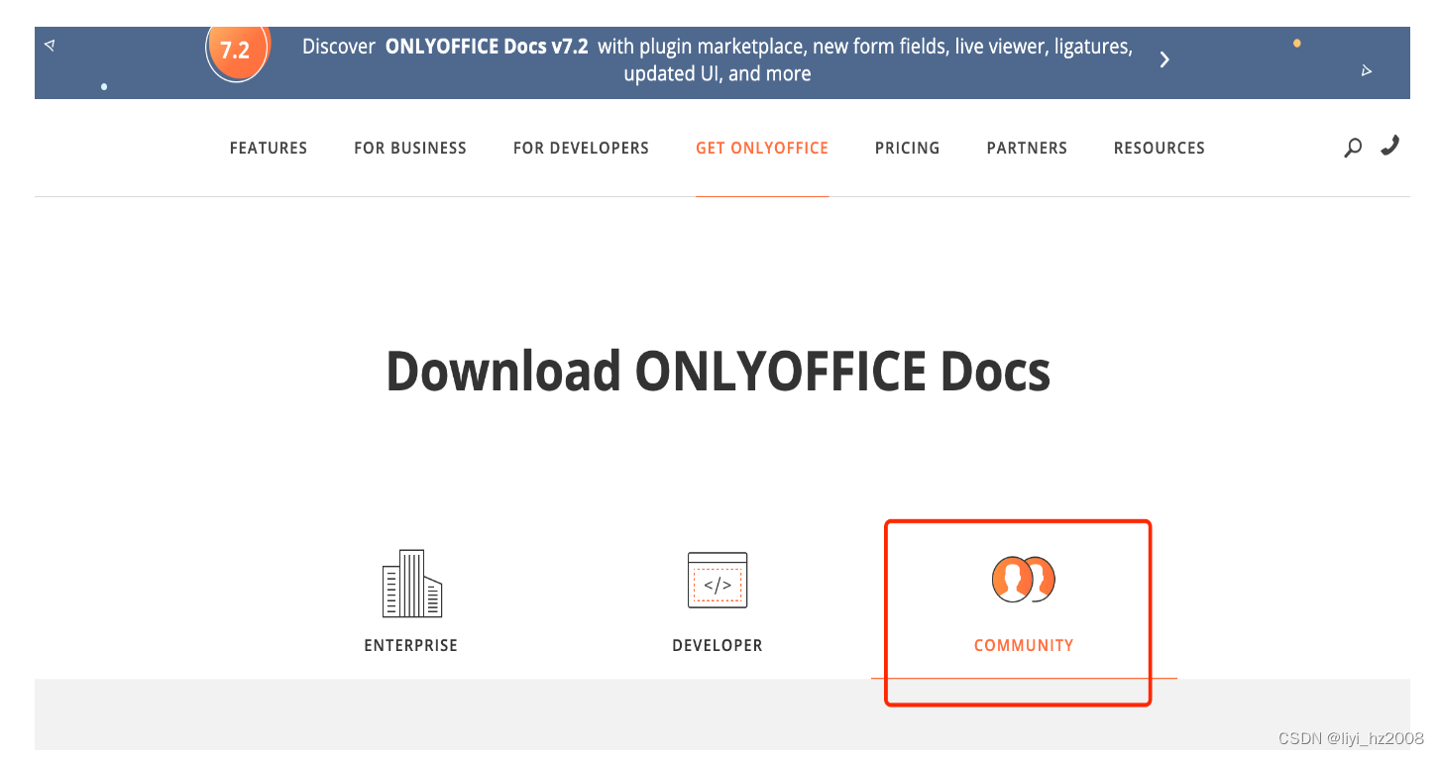
Task: Open the FEATURES menu
Action: [x=269, y=148]
